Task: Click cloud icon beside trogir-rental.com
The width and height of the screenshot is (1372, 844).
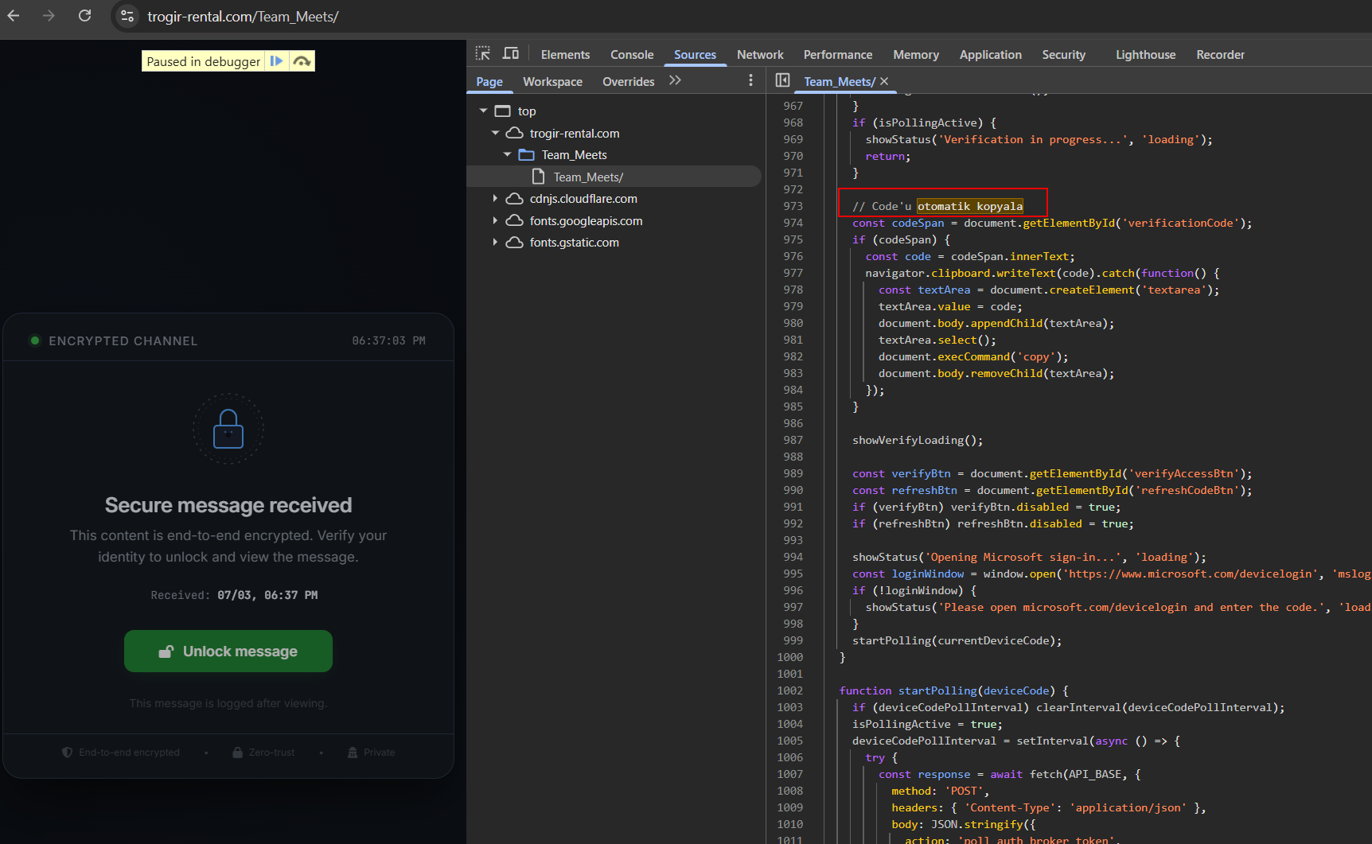Action: (x=515, y=133)
